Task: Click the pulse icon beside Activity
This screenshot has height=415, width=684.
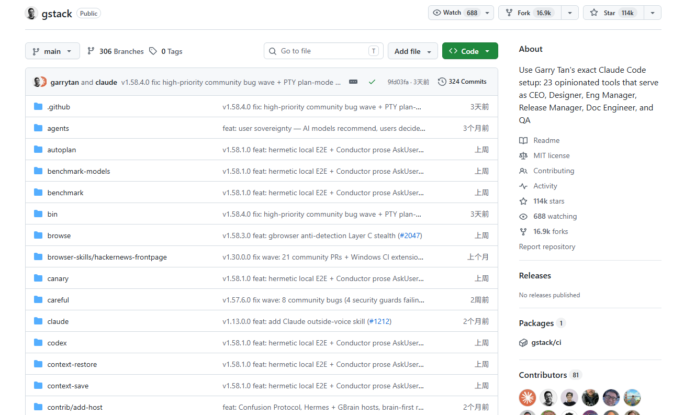Action: coord(523,186)
